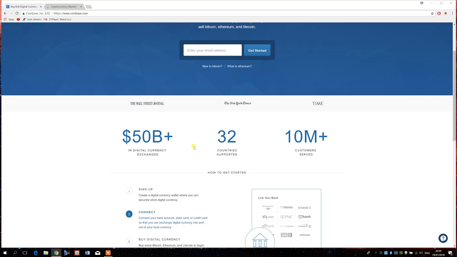Image resolution: width=457 pixels, height=257 pixels.
Task: Click The Wall Street Journal logo
Action: coord(147,104)
